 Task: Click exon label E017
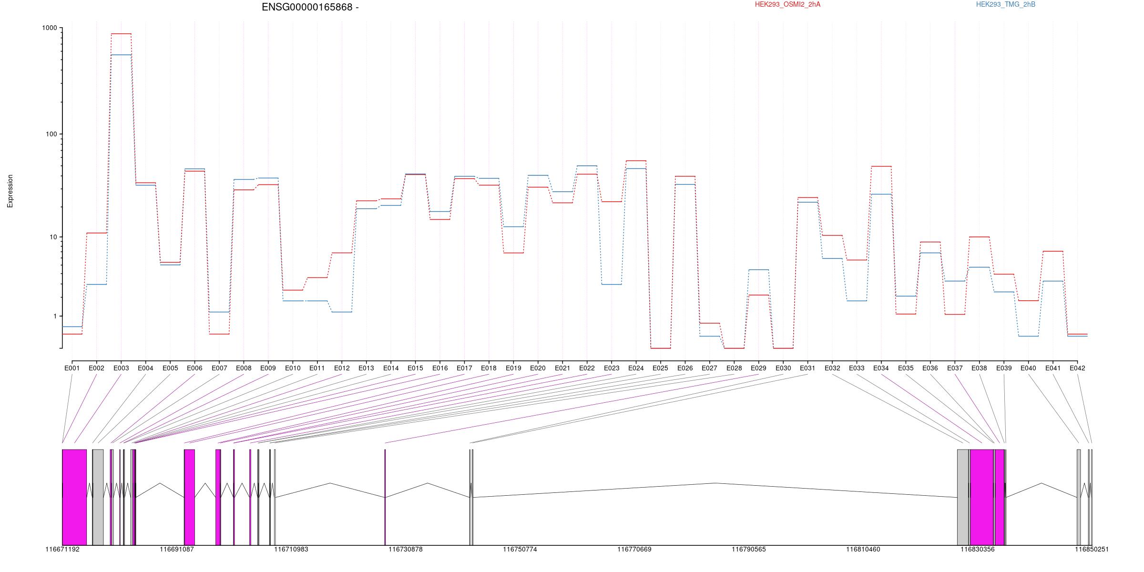pos(464,368)
